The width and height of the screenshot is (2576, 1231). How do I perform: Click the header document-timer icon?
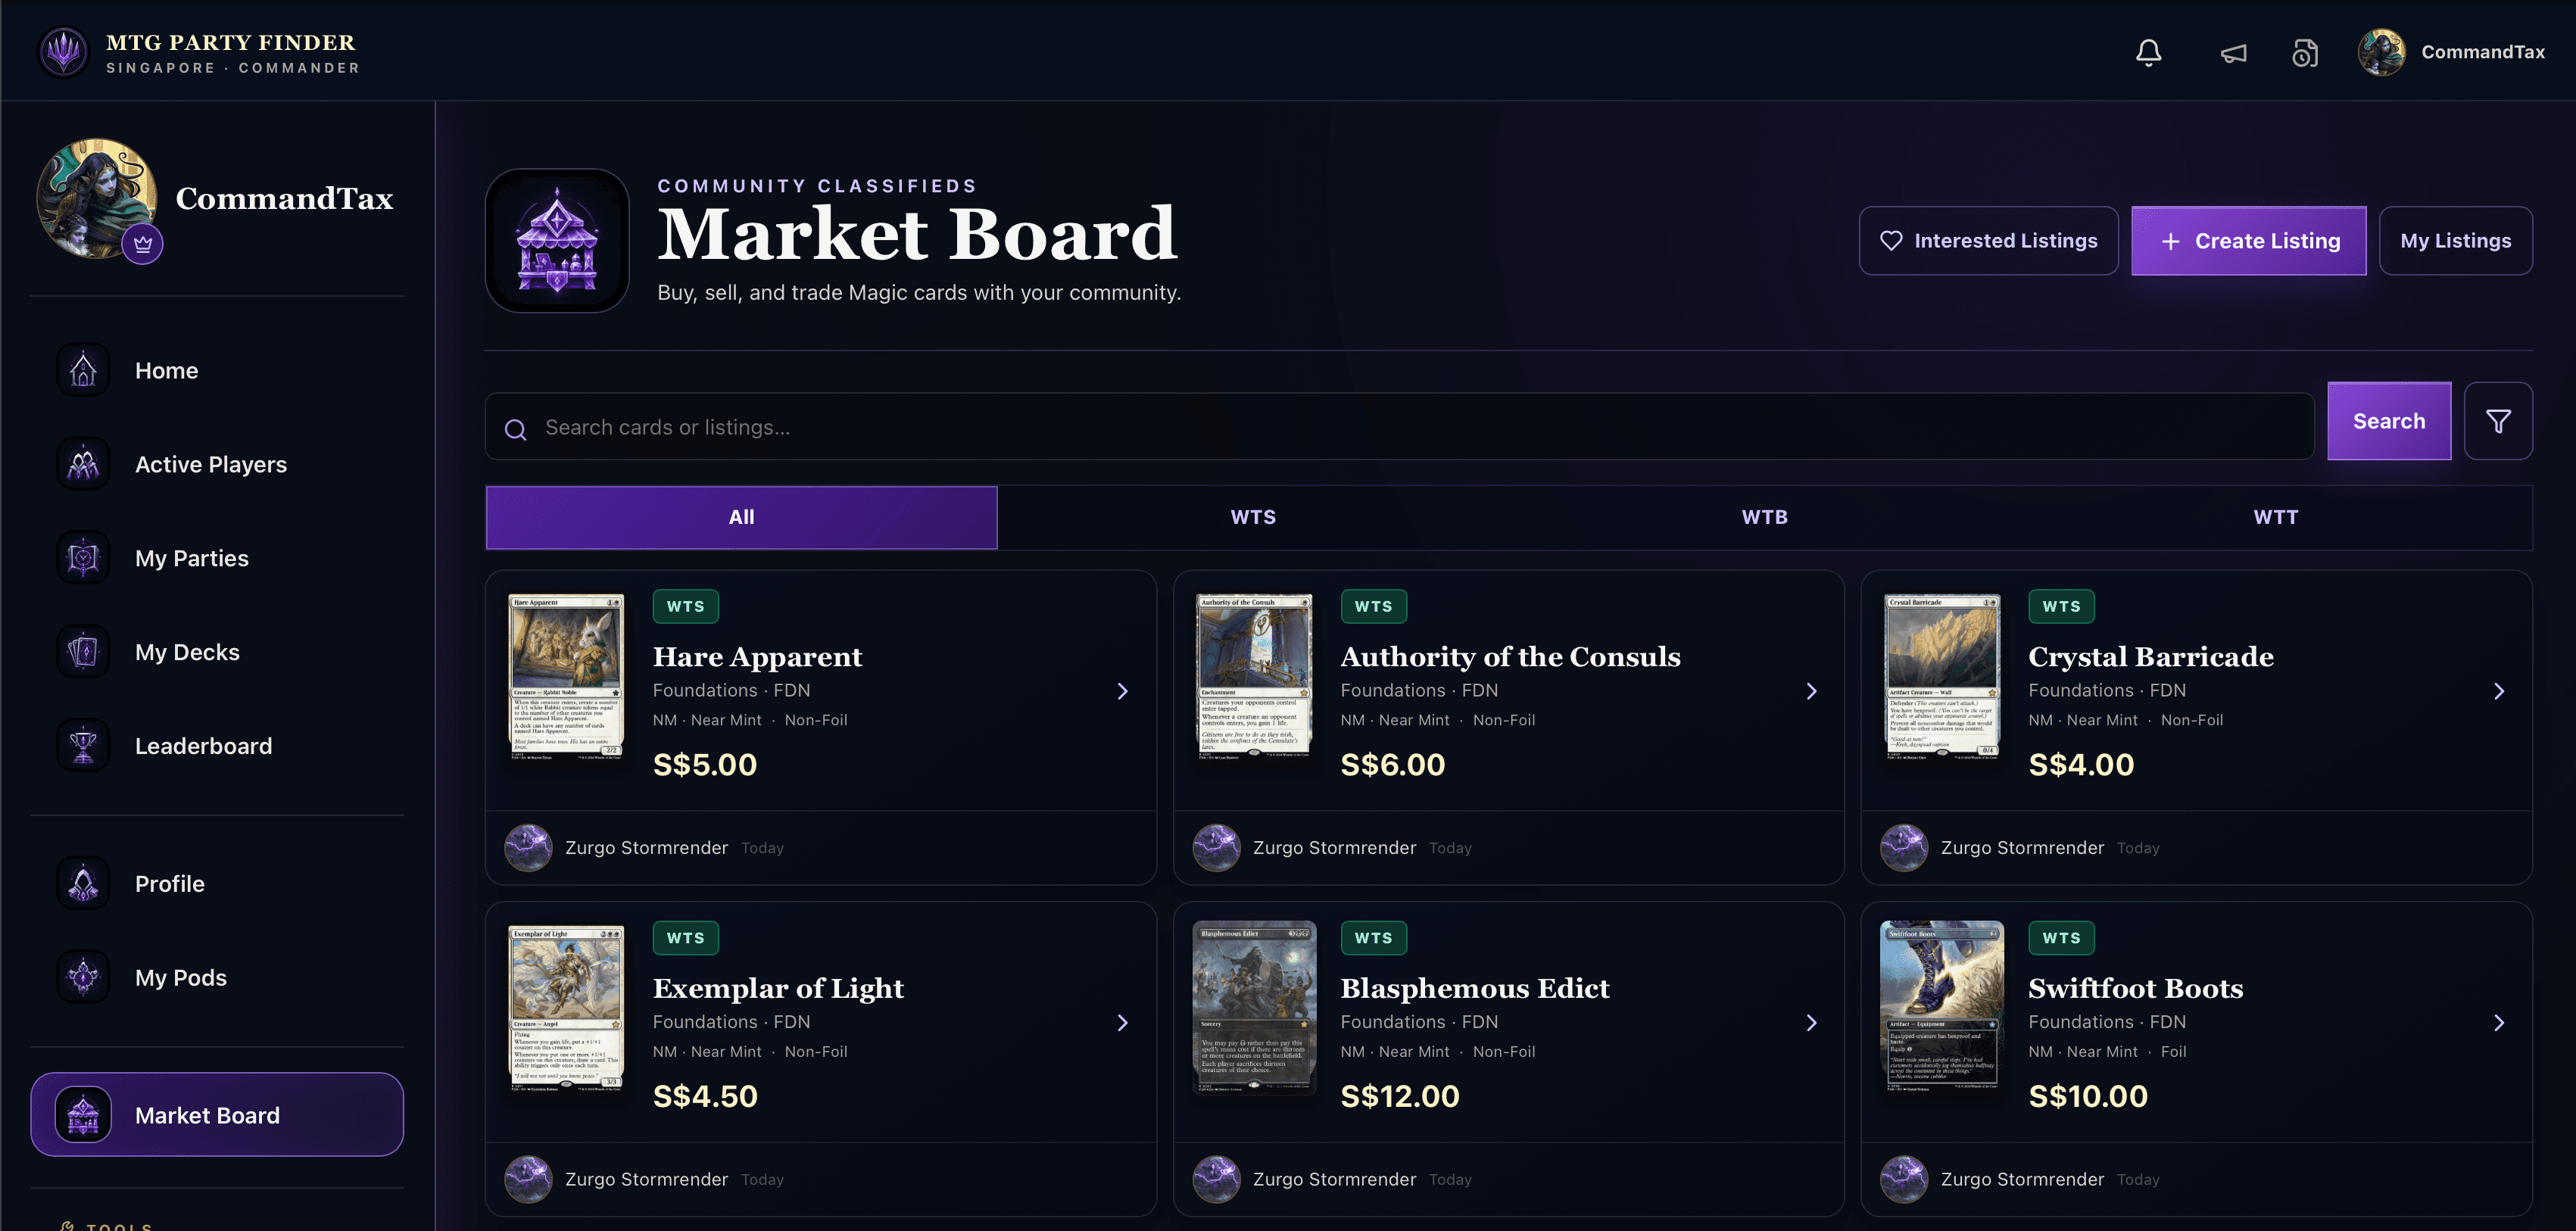(x=2305, y=53)
